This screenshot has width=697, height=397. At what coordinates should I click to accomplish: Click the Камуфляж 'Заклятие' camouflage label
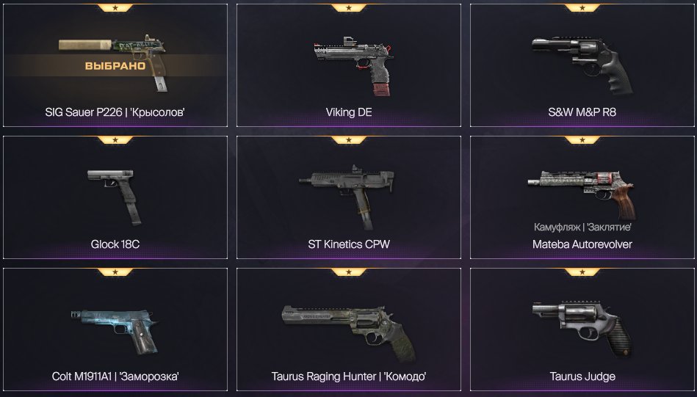pyautogui.click(x=582, y=227)
